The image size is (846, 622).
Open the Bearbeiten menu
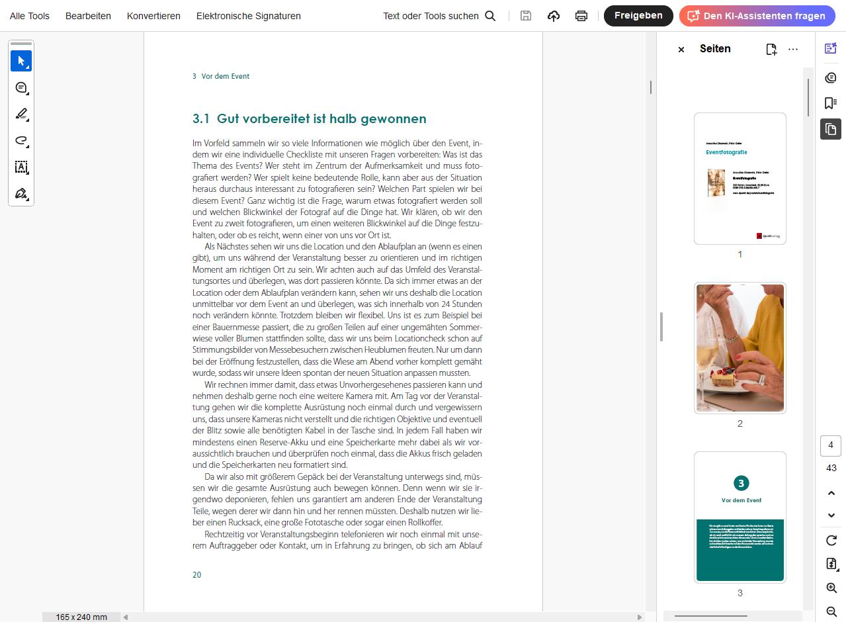click(88, 16)
